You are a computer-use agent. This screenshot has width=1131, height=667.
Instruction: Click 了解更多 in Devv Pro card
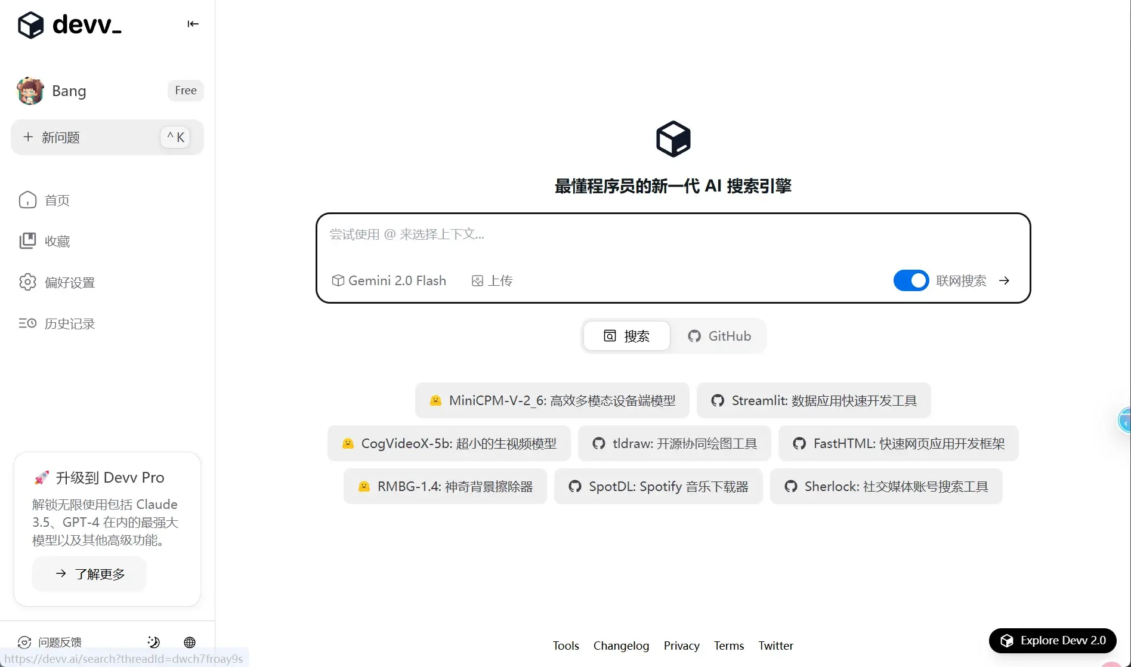(89, 574)
